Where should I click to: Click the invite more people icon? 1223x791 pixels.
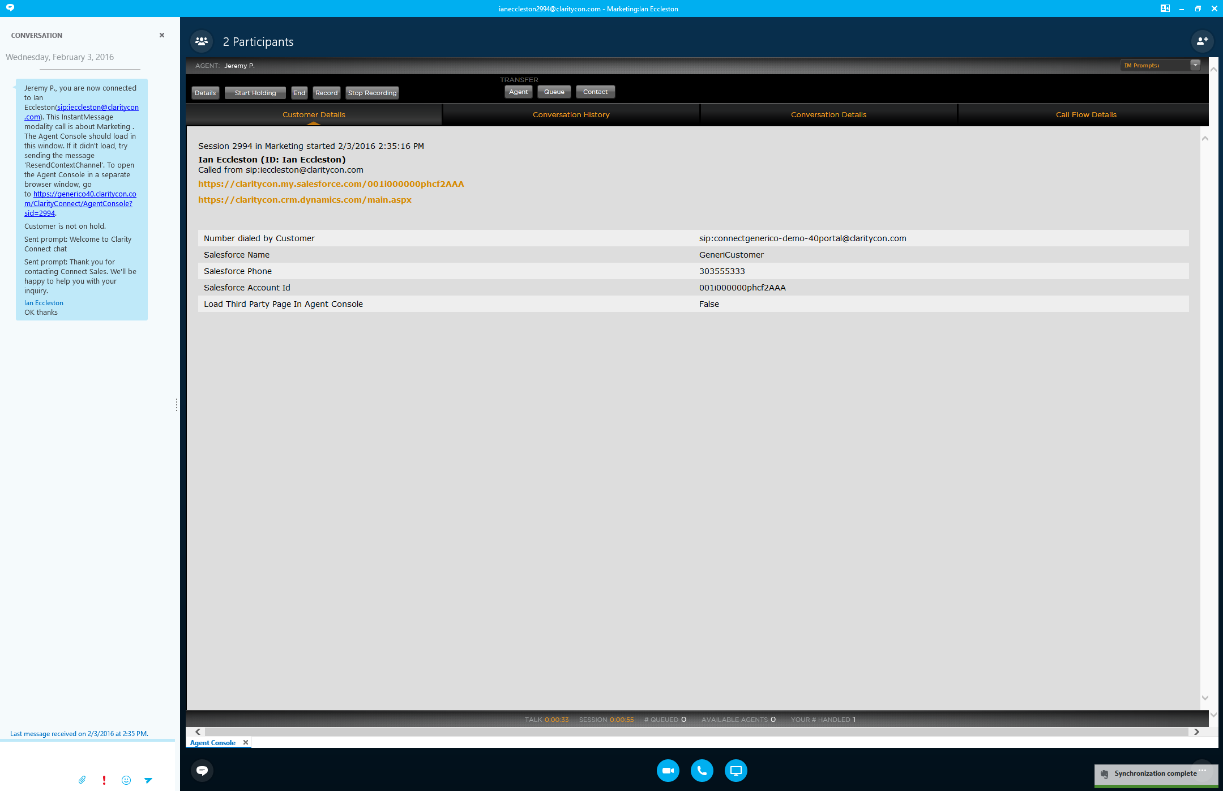pos(1202,41)
